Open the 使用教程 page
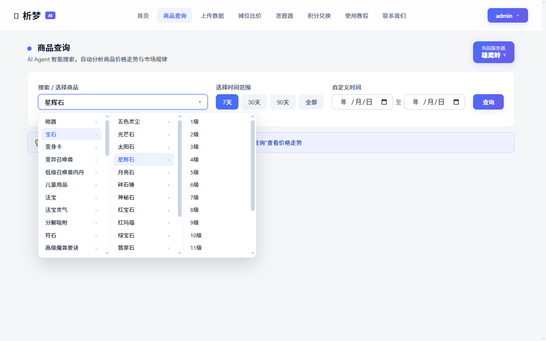546x341 pixels. (357, 15)
